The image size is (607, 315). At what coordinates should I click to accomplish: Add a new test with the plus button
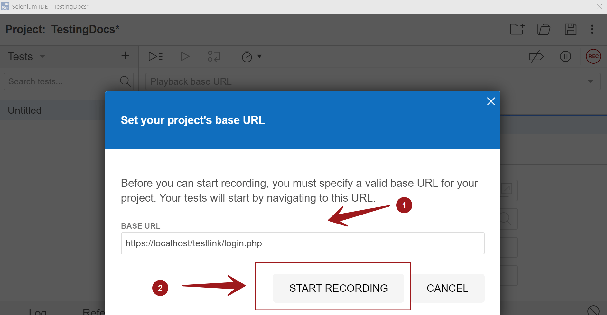pos(125,55)
